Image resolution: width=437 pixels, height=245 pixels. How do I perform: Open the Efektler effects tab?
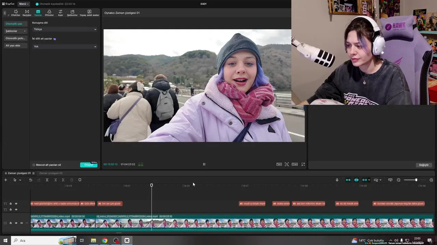[16, 13]
